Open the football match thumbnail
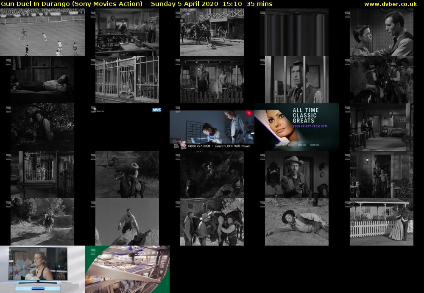Screen dimensions: 424x293 tap(42, 32)
